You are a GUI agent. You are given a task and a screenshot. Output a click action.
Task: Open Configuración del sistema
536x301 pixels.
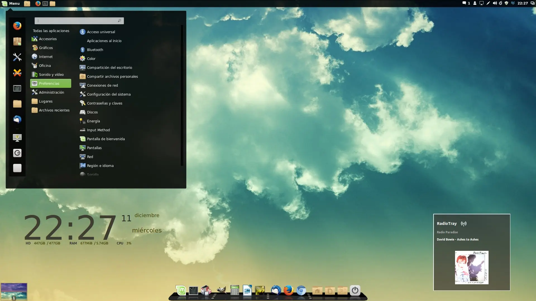(109, 94)
